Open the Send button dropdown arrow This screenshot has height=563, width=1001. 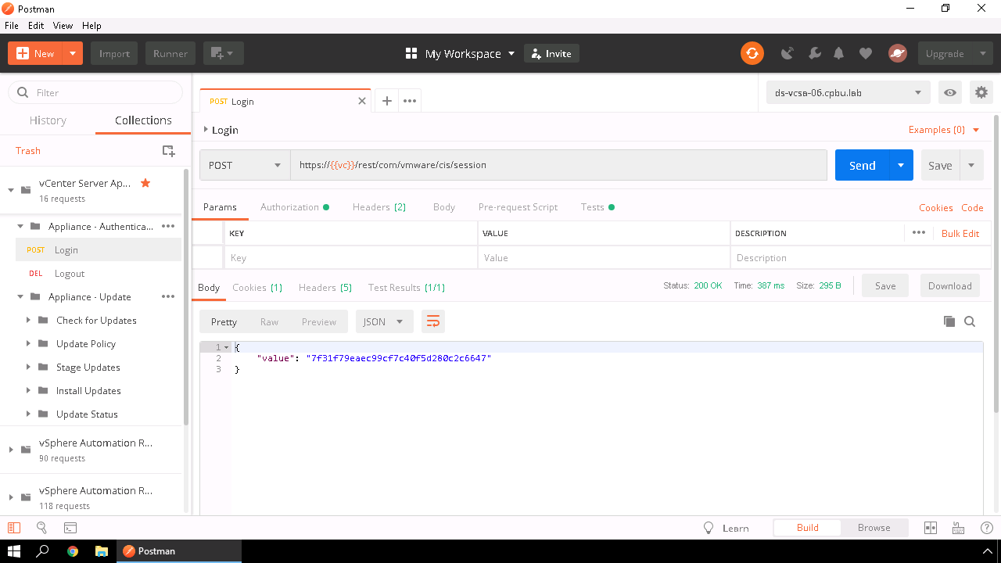[901, 165]
